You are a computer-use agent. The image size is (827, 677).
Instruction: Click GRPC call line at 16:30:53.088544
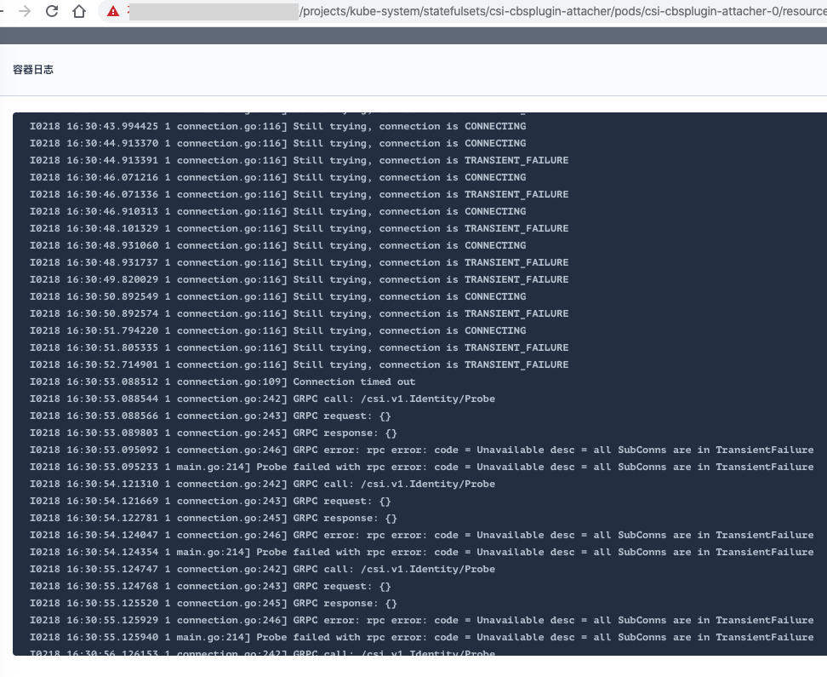[262, 399]
